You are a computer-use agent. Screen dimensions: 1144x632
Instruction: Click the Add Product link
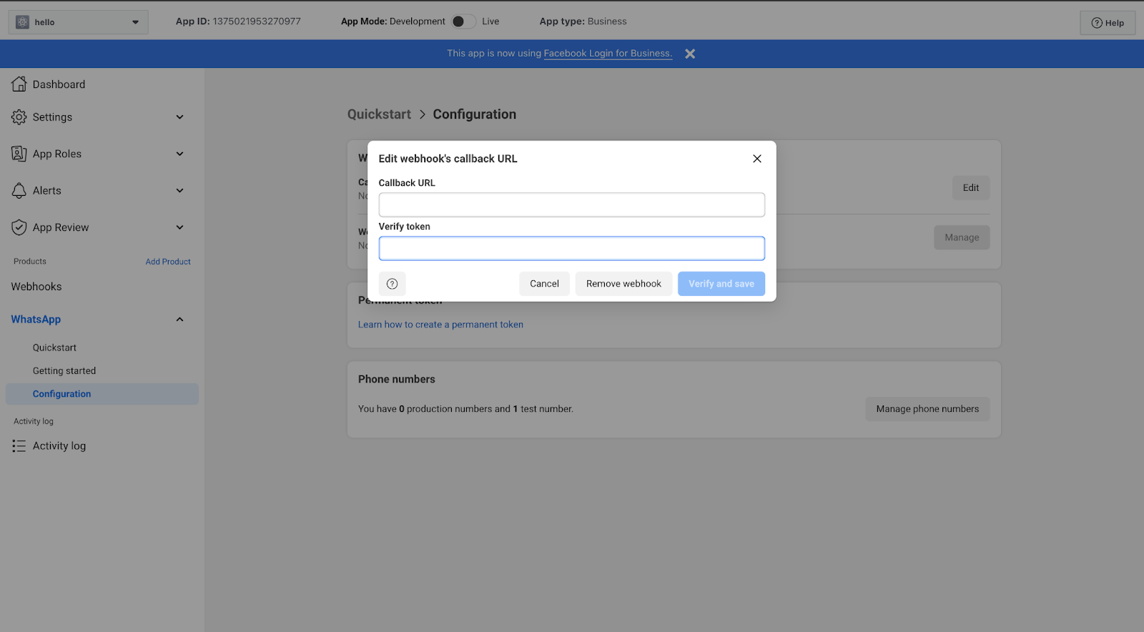(x=168, y=262)
